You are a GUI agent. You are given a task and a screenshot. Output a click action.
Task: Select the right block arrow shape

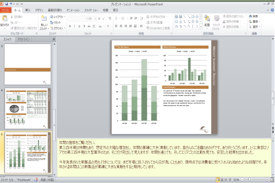click(193, 22)
